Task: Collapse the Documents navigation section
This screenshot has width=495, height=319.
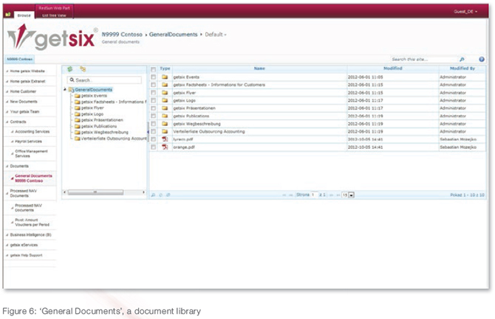Action: pyautogui.click(x=7, y=166)
